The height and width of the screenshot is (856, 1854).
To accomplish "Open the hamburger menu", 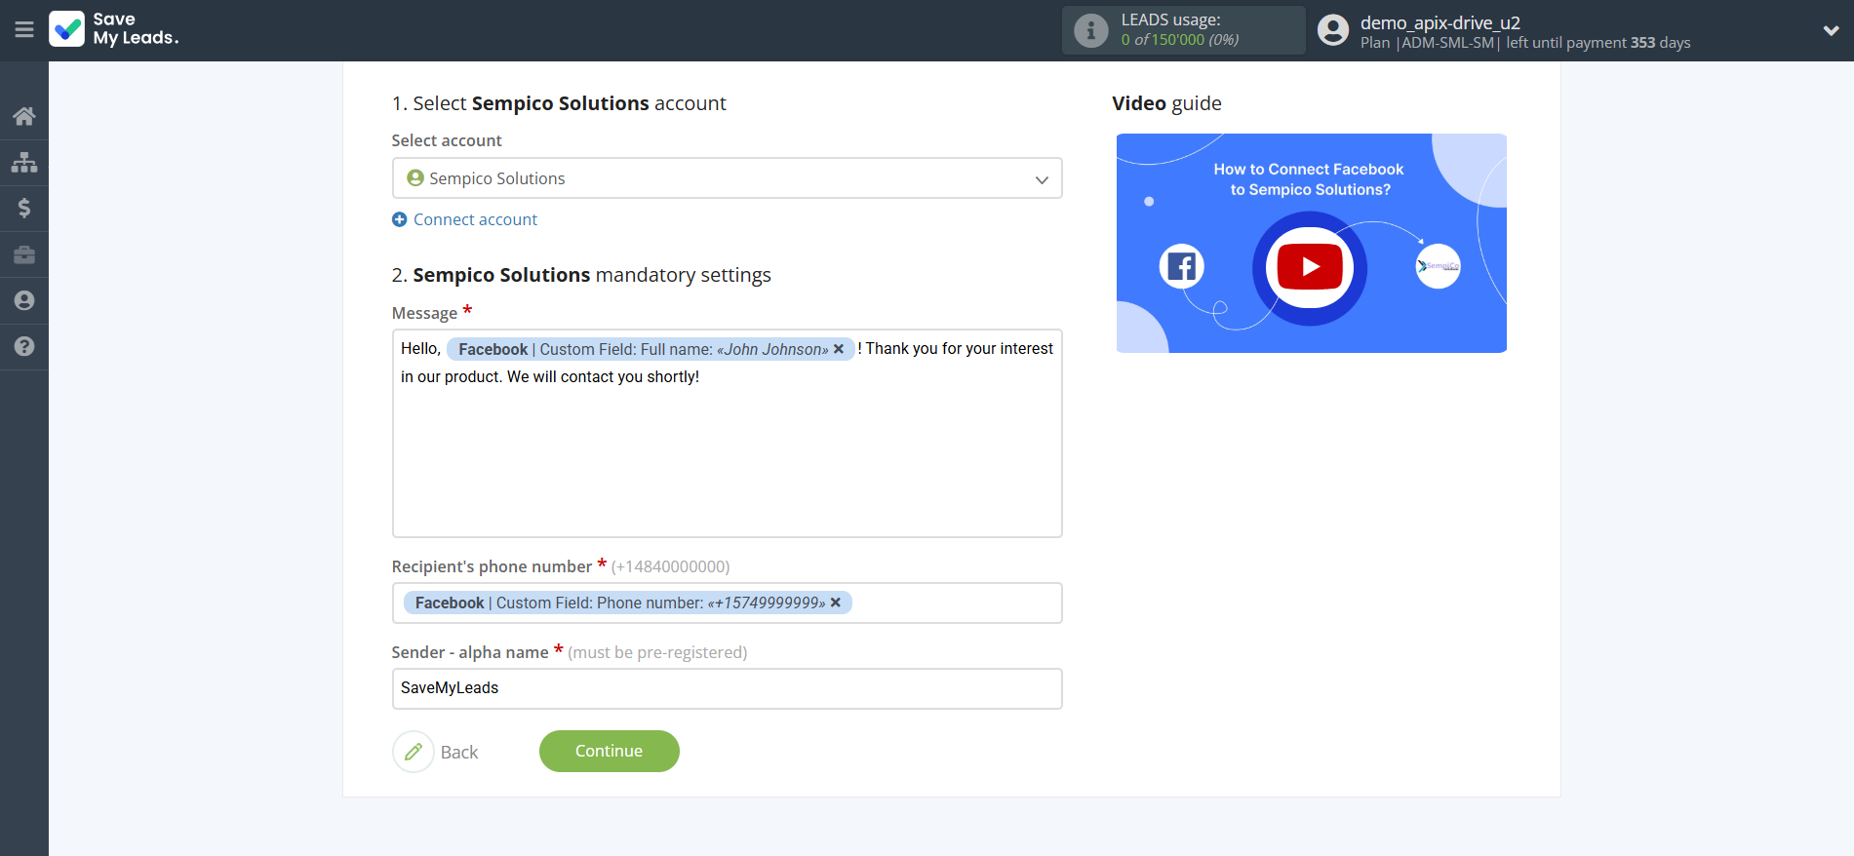I will 24,30.
